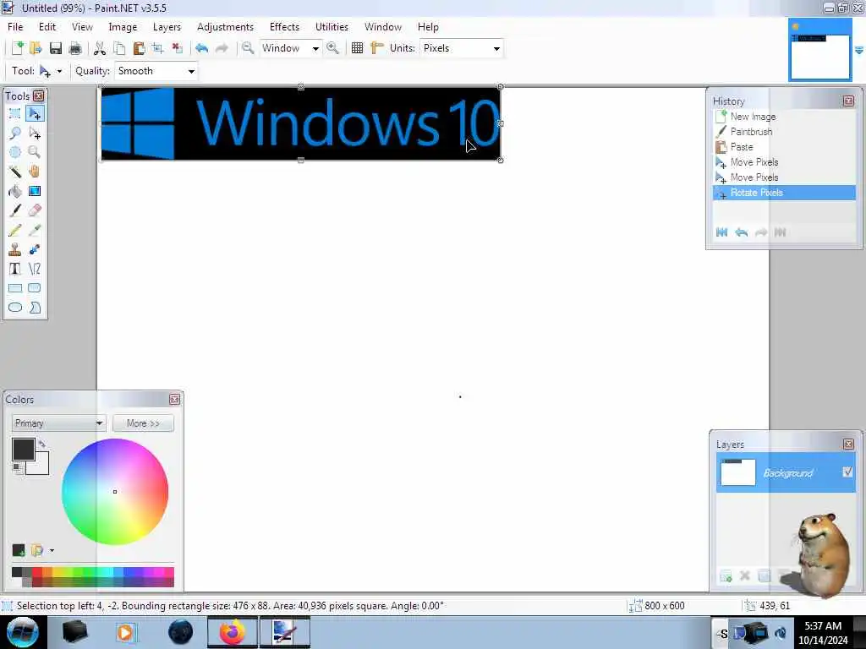
Task: Open the Primary color selector dropdown
Action: click(58, 423)
